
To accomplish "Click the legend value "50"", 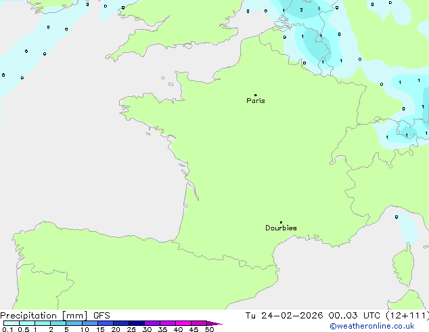I will 209,329.
